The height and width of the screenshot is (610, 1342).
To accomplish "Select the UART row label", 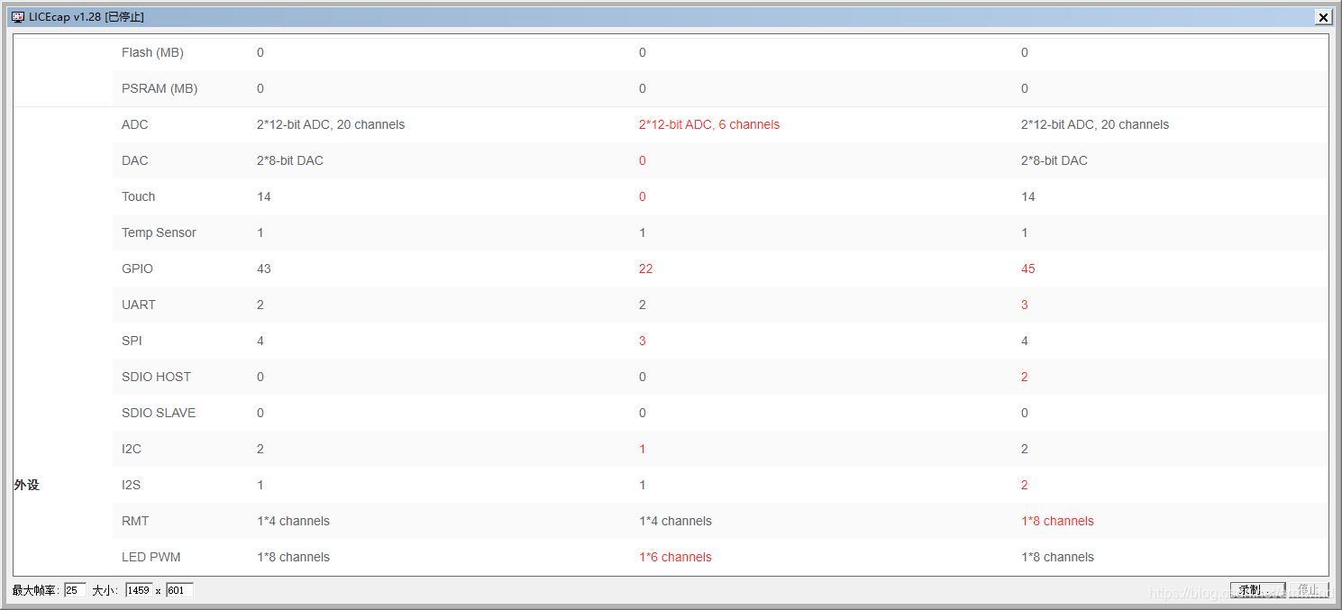I will [139, 305].
